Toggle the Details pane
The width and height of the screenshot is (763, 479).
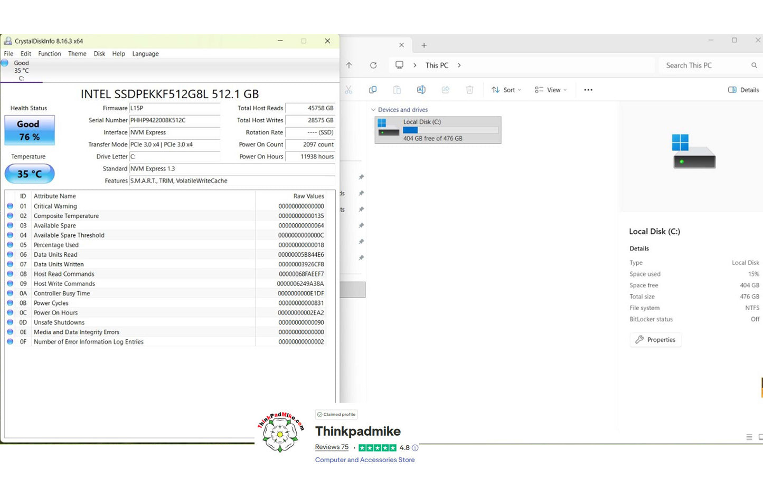point(743,90)
